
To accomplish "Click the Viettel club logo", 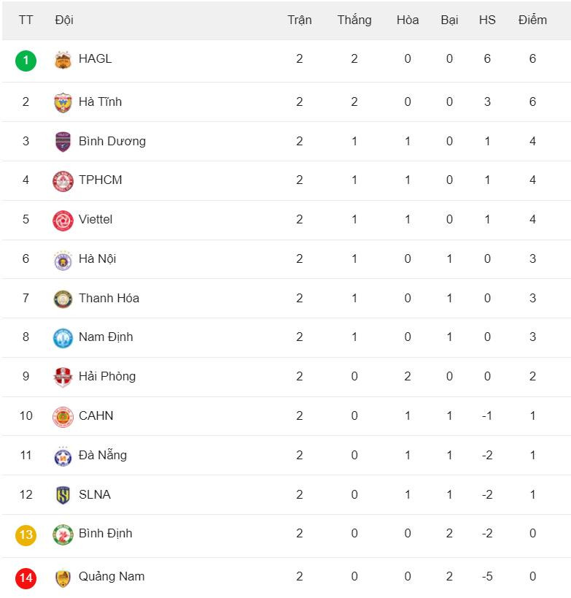I will tap(63, 220).
